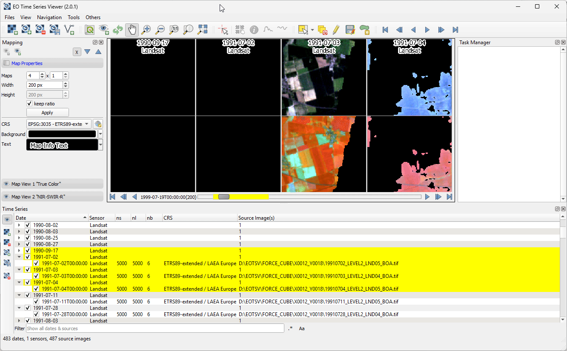The image size is (567, 351).
Task: Open the CRS combo box EPSG:3035
Action: click(59, 124)
